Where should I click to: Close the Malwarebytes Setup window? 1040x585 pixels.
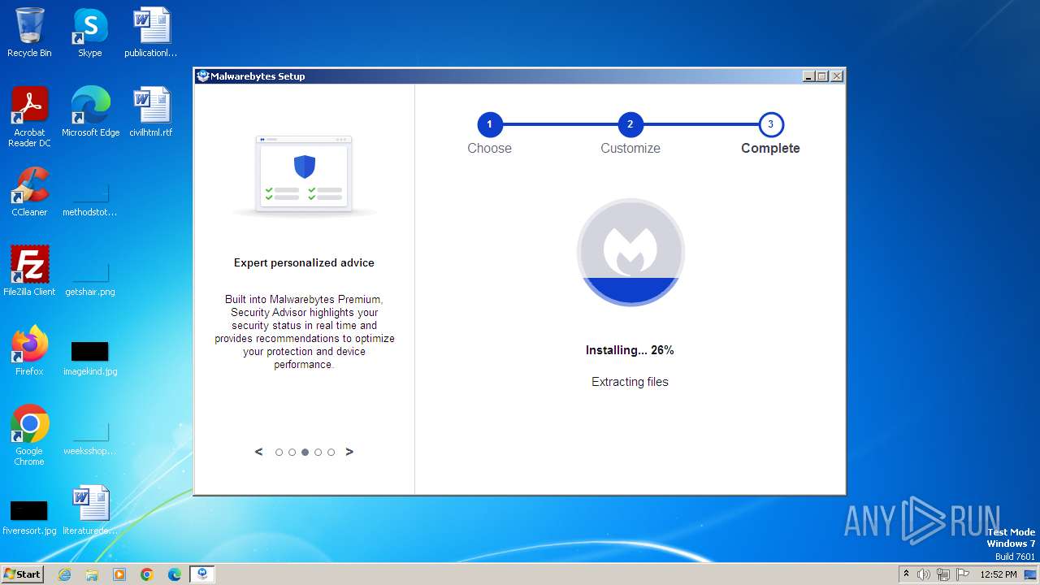pyautogui.click(x=837, y=76)
